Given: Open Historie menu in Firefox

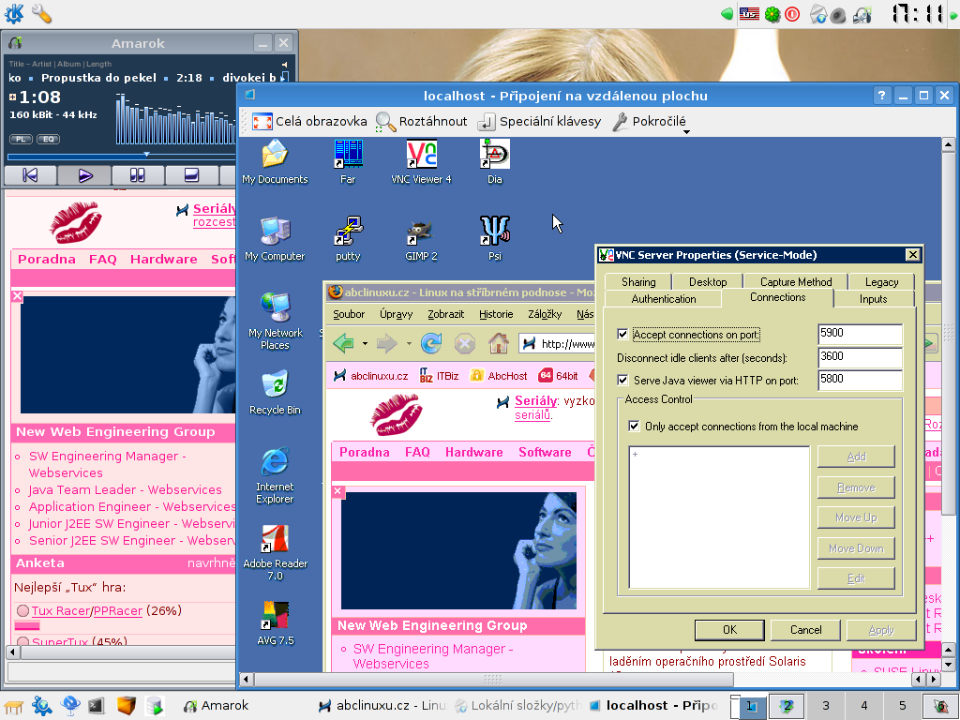Looking at the screenshot, I should click(496, 314).
